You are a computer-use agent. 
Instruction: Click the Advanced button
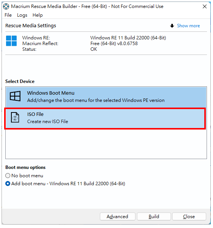tap(118, 217)
